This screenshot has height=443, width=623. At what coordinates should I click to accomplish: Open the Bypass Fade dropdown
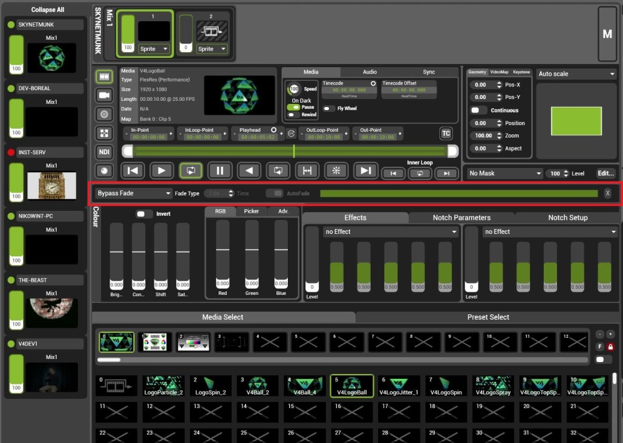click(134, 193)
